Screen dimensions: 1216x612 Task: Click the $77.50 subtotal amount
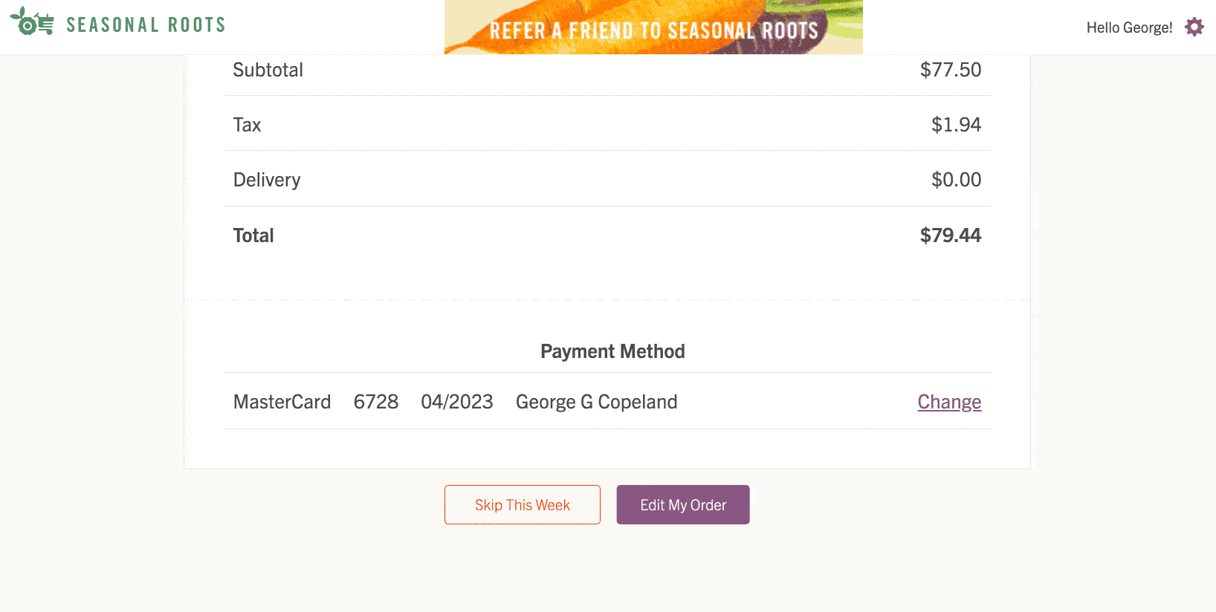pyautogui.click(x=951, y=70)
